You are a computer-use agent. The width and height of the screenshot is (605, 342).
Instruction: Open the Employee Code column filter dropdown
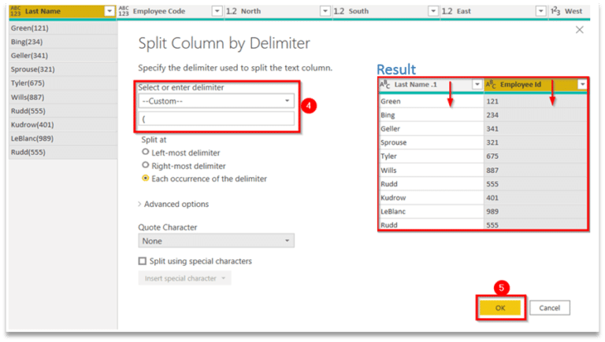click(217, 11)
